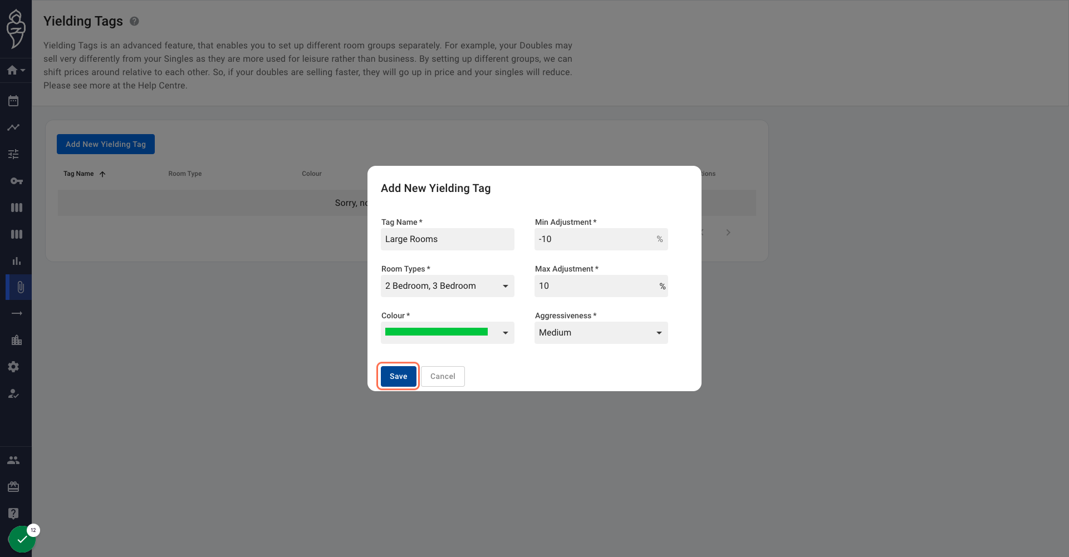
Task: Open the gift card icon in the sidebar
Action: tap(14, 487)
